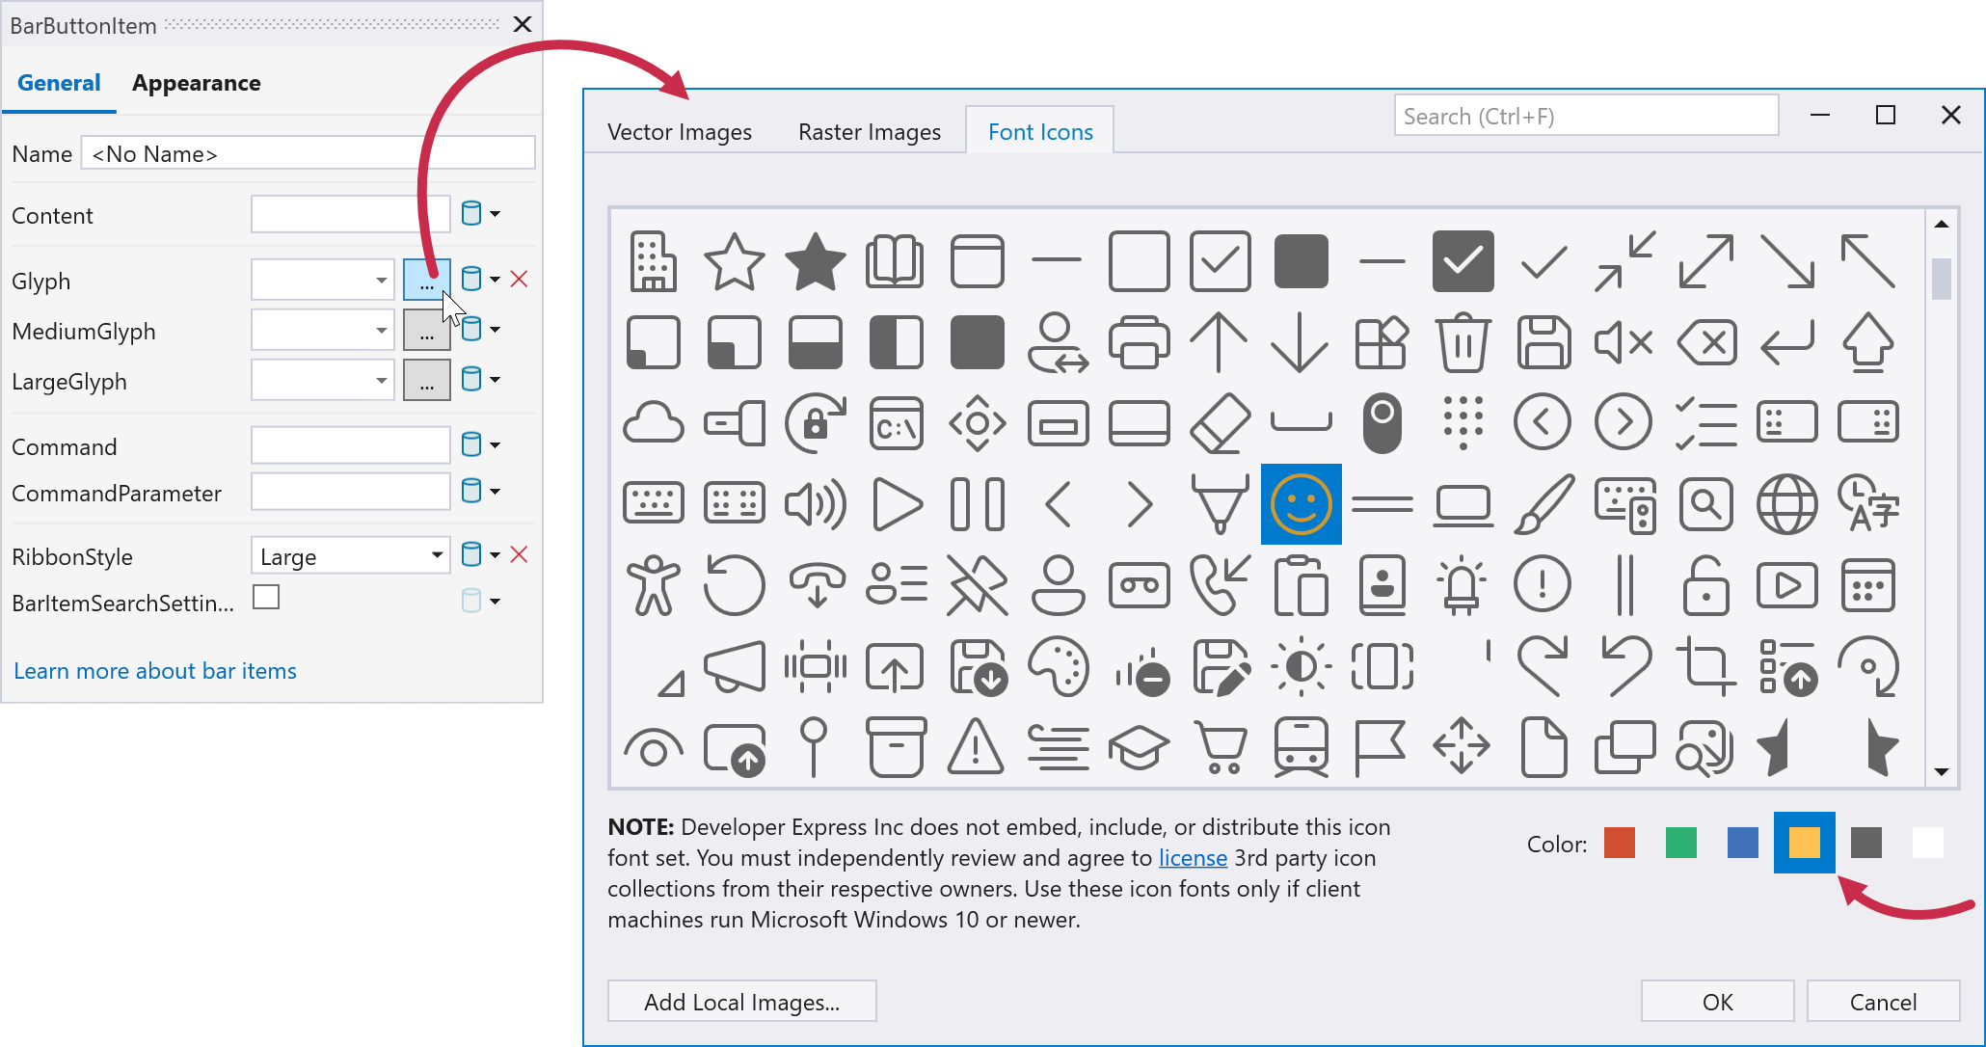Choose the red color swatch
The height and width of the screenshot is (1047, 1986).
(x=1619, y=844)
